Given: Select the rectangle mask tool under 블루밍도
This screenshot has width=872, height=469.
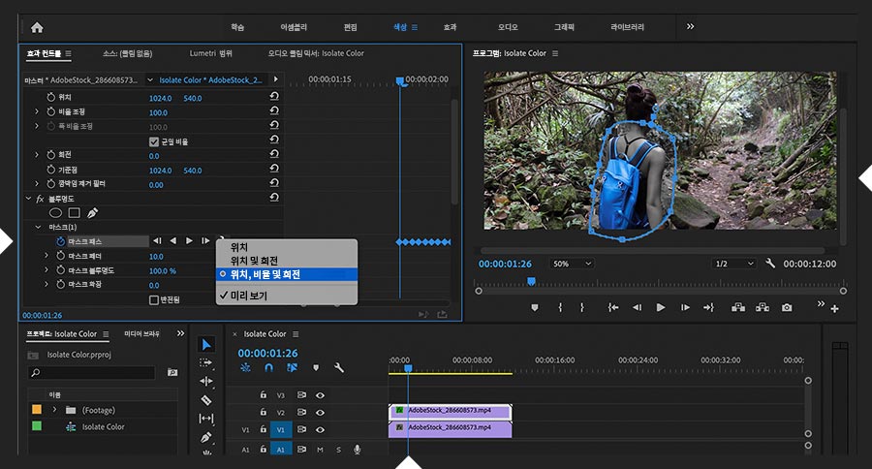Looking at the screenshot, I should [74, 212].
